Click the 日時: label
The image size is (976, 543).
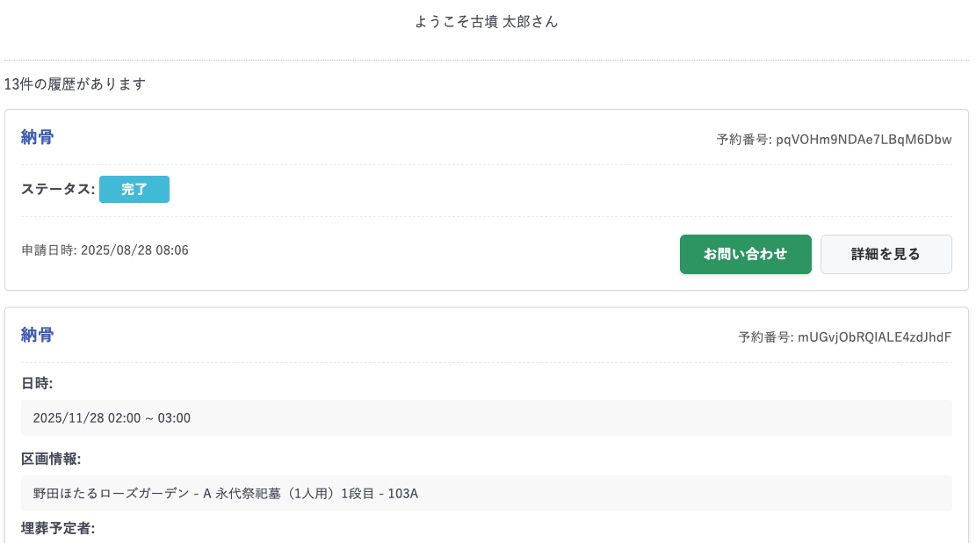click(x=38, y=384)
